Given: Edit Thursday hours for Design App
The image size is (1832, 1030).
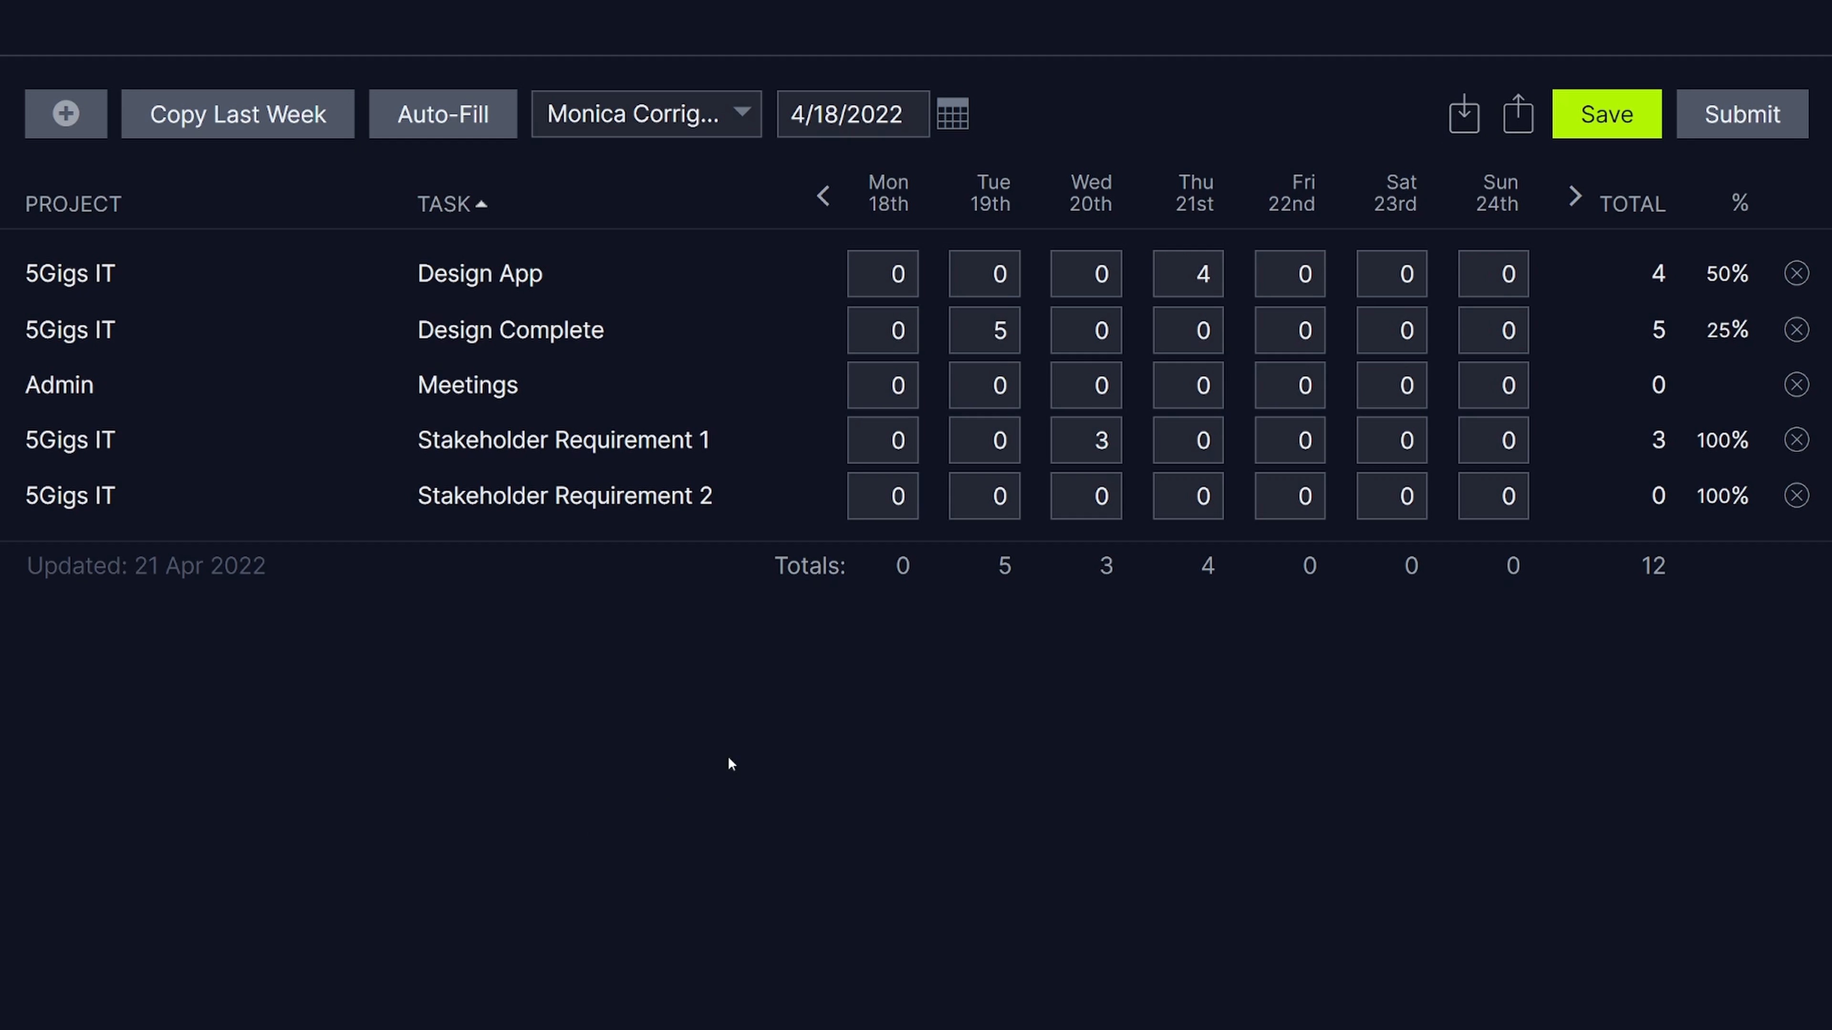Looking at the screenshot, I should [x=1187, y=274].
